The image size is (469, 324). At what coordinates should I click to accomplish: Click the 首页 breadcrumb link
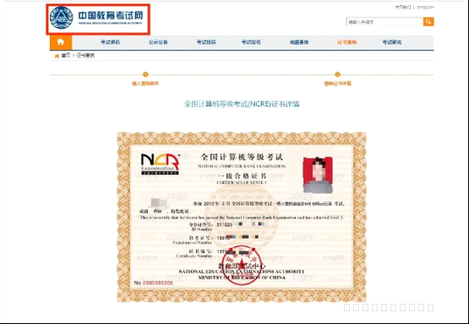tap(66, 56)
